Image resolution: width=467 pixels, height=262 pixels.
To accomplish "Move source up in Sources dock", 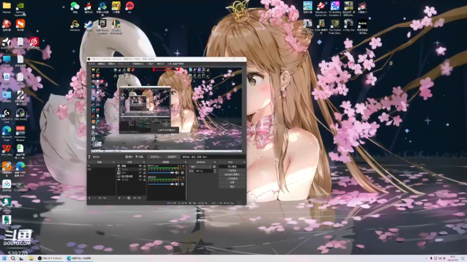I will click(x=135, y=198).
